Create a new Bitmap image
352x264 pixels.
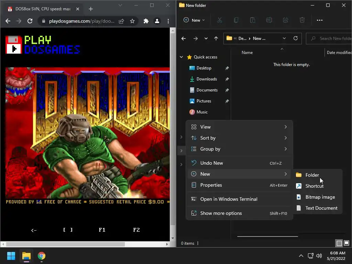click(317, 197)
